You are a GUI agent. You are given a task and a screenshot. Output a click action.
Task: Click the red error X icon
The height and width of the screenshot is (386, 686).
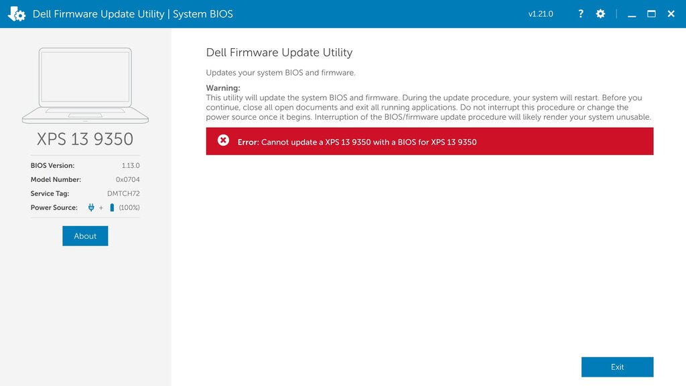tap(223, 140)
